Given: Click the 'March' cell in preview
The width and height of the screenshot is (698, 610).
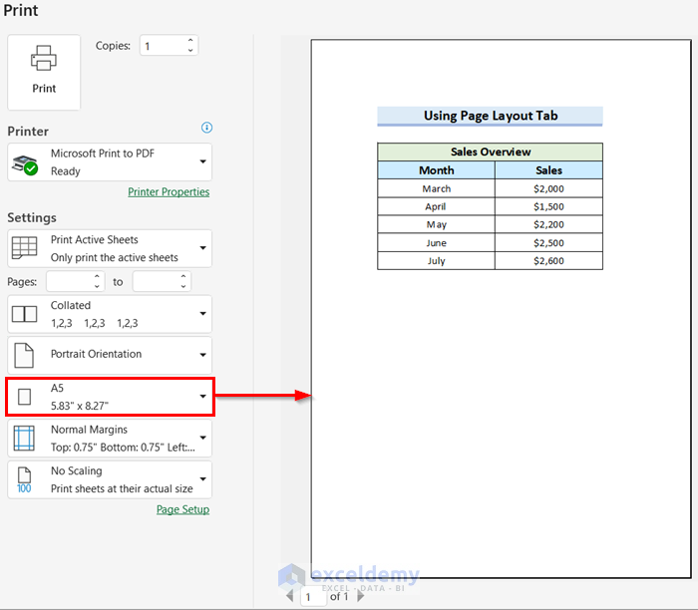Looking at the screenshot, I should [x=437, y=188].
